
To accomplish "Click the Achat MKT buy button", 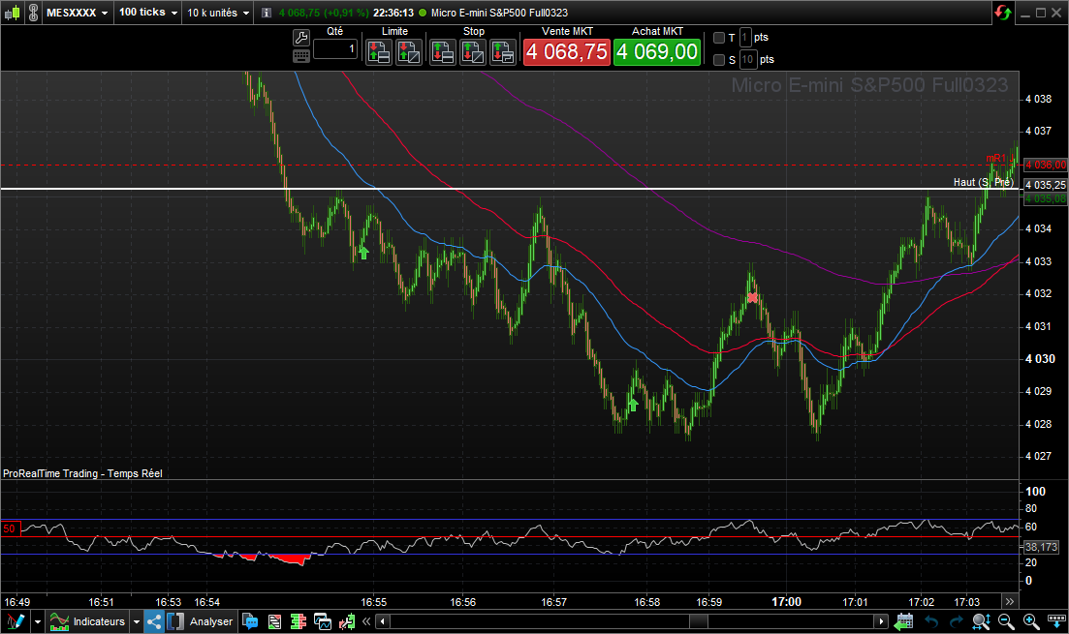I will tap(657, 51).
